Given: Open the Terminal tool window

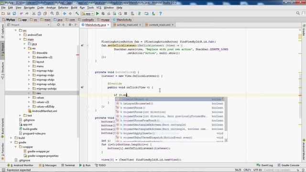Looking at the screenshot, I should tap(68, 165).
